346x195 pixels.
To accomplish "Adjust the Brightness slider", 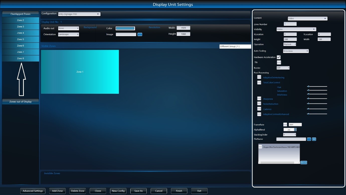I will click(317, 94).
